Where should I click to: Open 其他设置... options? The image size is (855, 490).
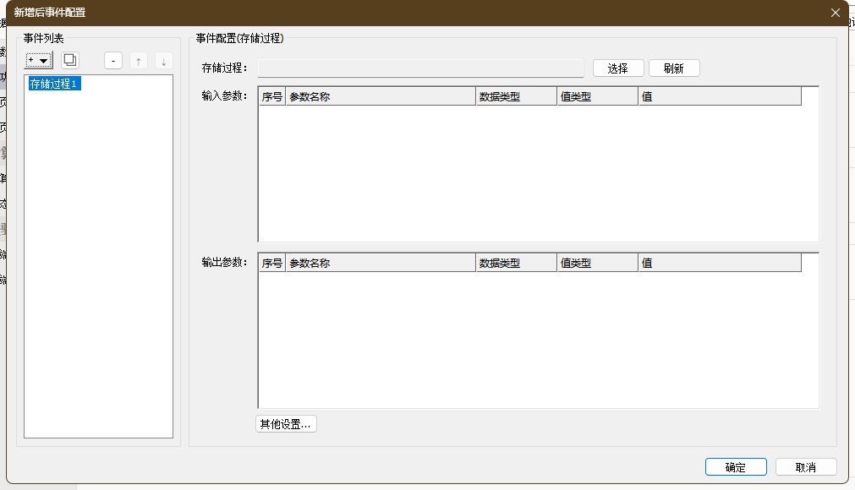286,424
